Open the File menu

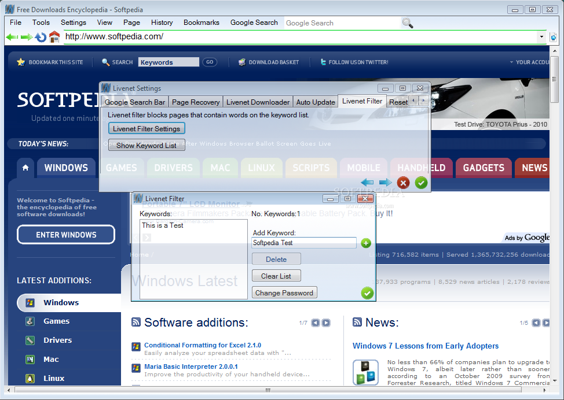click(x=16, y=23)
